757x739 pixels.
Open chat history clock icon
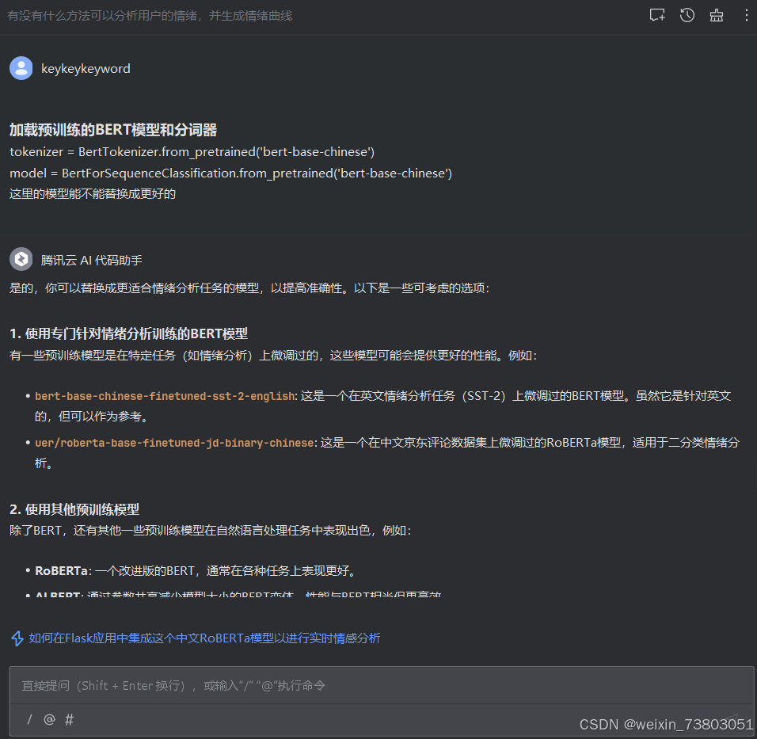687,16
